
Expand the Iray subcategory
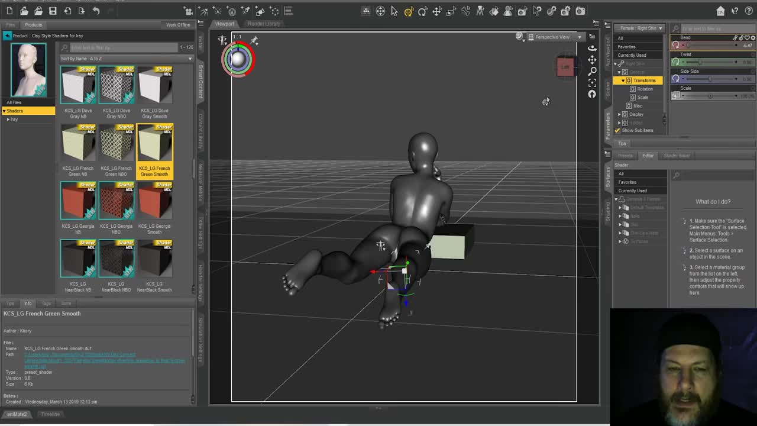(x=8, y=120)
